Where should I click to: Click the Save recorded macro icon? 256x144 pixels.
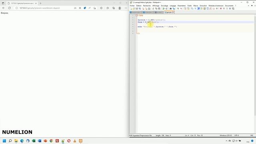pos(233,8)
